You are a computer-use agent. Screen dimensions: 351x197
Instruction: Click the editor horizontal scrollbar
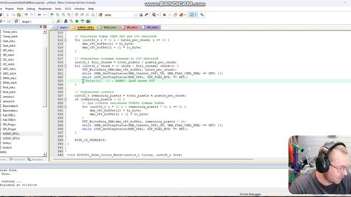click(153, 159)
